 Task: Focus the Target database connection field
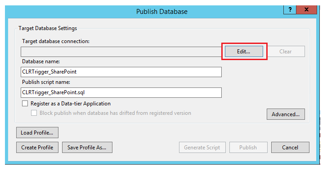point(121,52)
